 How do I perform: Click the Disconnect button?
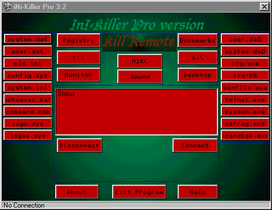click(79, 145)
